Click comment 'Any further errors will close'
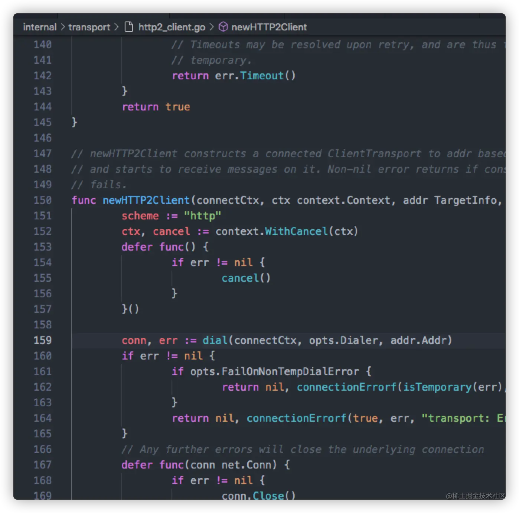Image resolution: width=519 pixels, height=513 pixels. [231, 449]
